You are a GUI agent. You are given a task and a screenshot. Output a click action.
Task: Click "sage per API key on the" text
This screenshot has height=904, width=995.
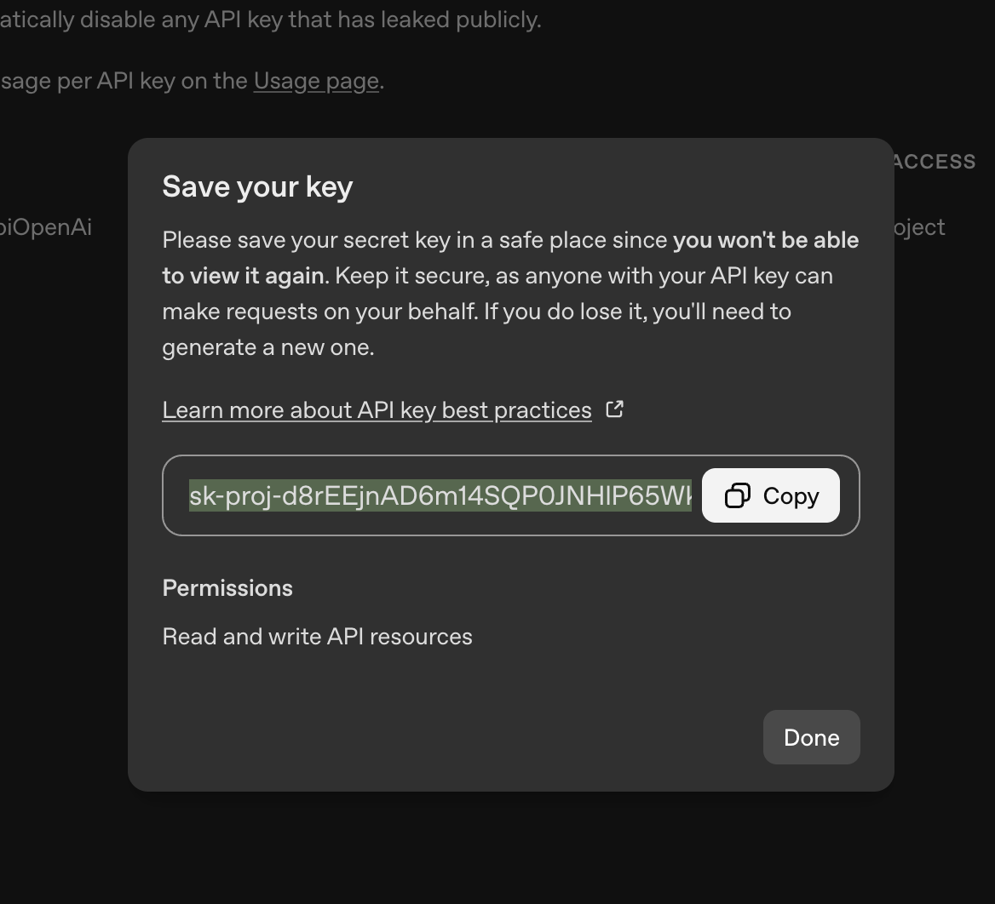[124, 81]
